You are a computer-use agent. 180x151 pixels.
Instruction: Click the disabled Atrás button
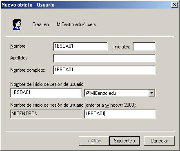tap(94, 141)
